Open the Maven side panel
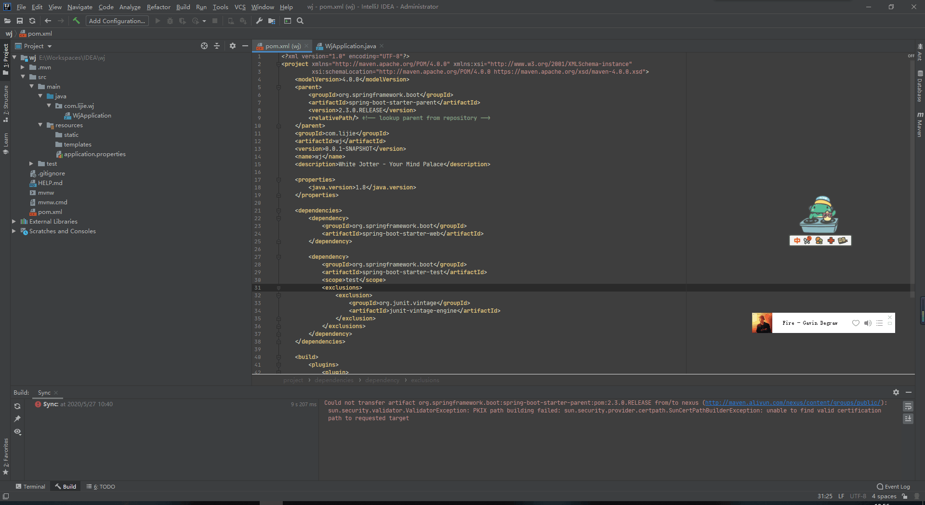925x505 pixels. (x=920, y=125)
